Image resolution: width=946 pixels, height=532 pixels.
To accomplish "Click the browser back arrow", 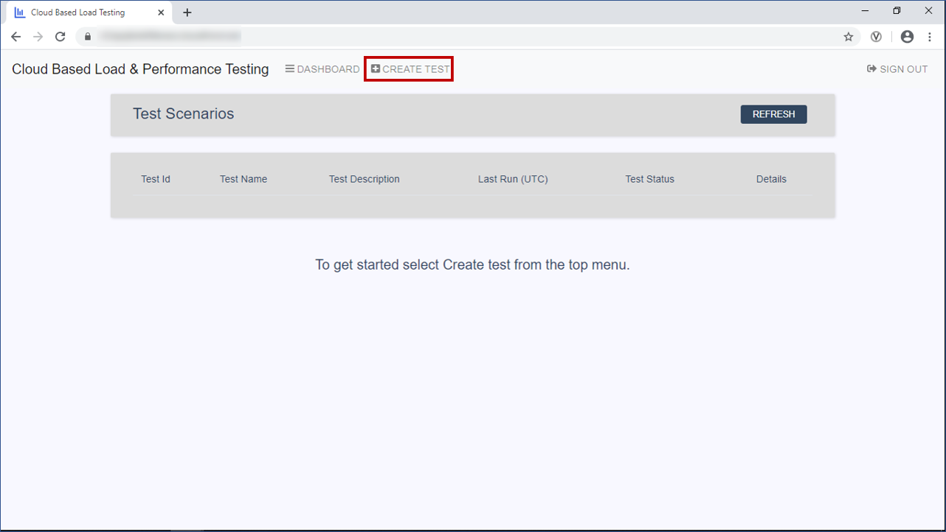I will [16, 37].
